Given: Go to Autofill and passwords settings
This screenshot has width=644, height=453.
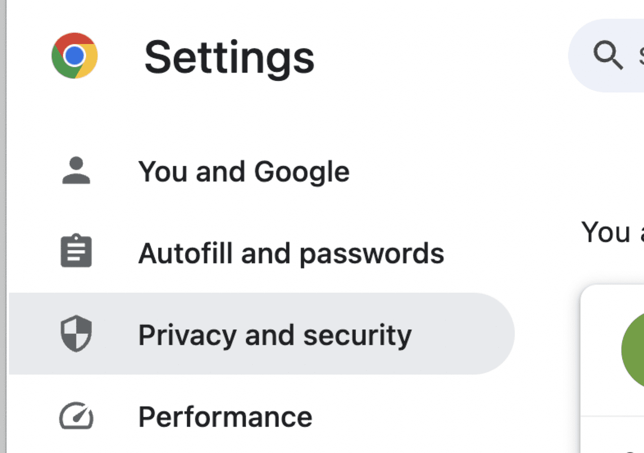Looking at the screenshot, I should tap(291, 253).
